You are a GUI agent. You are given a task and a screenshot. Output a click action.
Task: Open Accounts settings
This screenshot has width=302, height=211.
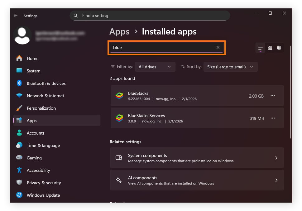pyautogui.click(x=57, y=133)
